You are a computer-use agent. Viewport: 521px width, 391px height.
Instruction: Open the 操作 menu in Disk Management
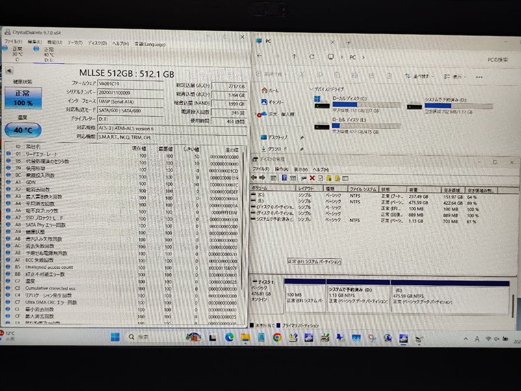tap(281, 170)
